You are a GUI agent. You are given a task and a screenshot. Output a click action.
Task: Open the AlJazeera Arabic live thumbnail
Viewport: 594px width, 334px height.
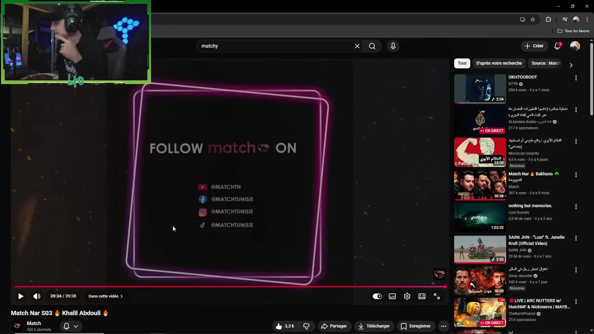coord(480,121)
